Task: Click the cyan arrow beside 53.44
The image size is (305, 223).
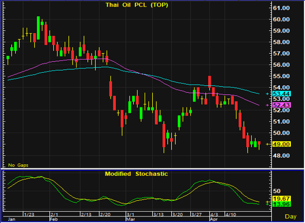Action: pyautogui.click(x=267, y=94)
